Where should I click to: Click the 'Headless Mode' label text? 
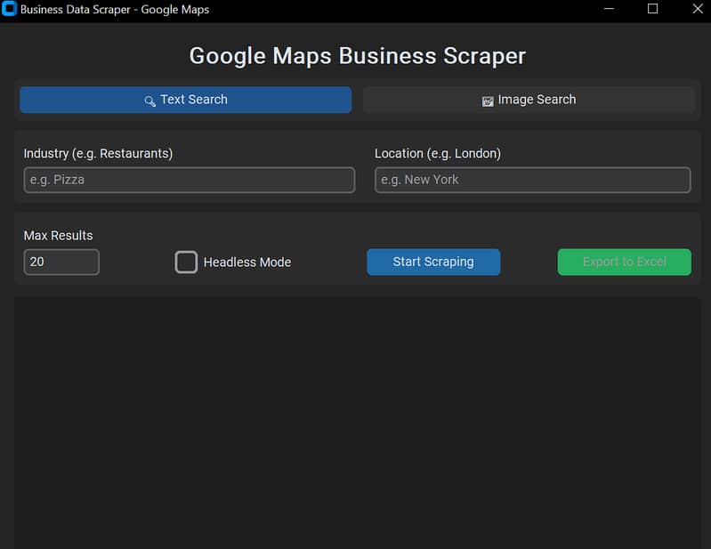click(x=247, y=262)
